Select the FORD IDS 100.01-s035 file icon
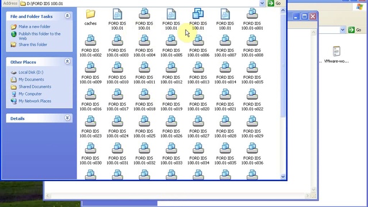368x207 pixels. [225, 148]
